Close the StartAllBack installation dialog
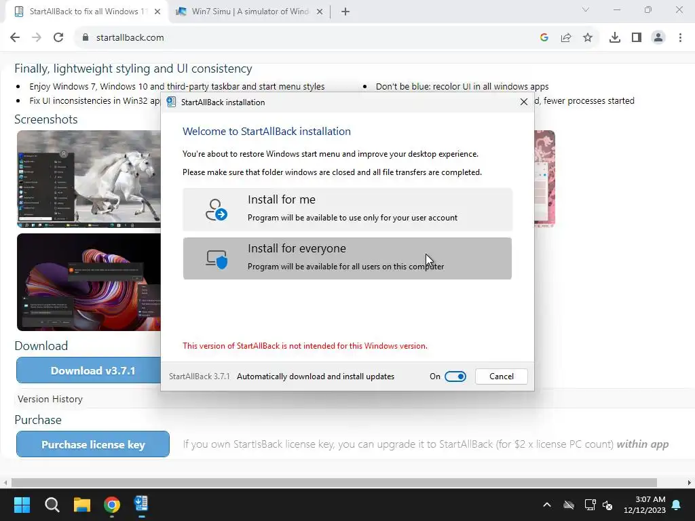695x521 pixels. tap(523, 102)
